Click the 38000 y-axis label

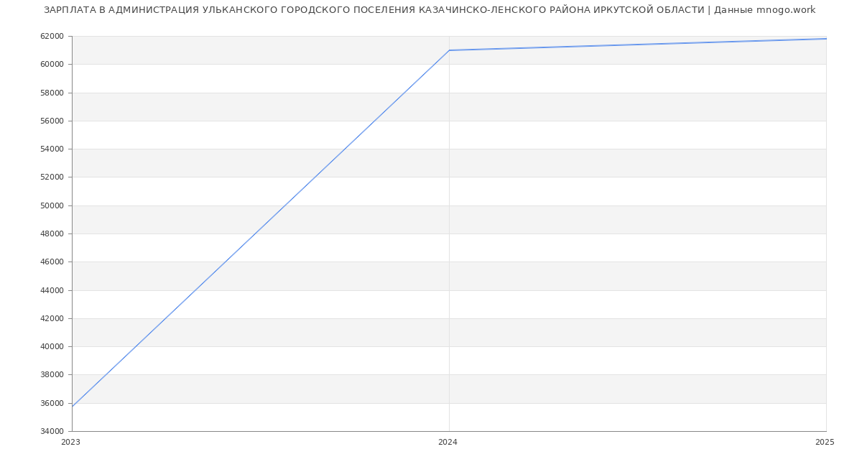coord(52,375)
